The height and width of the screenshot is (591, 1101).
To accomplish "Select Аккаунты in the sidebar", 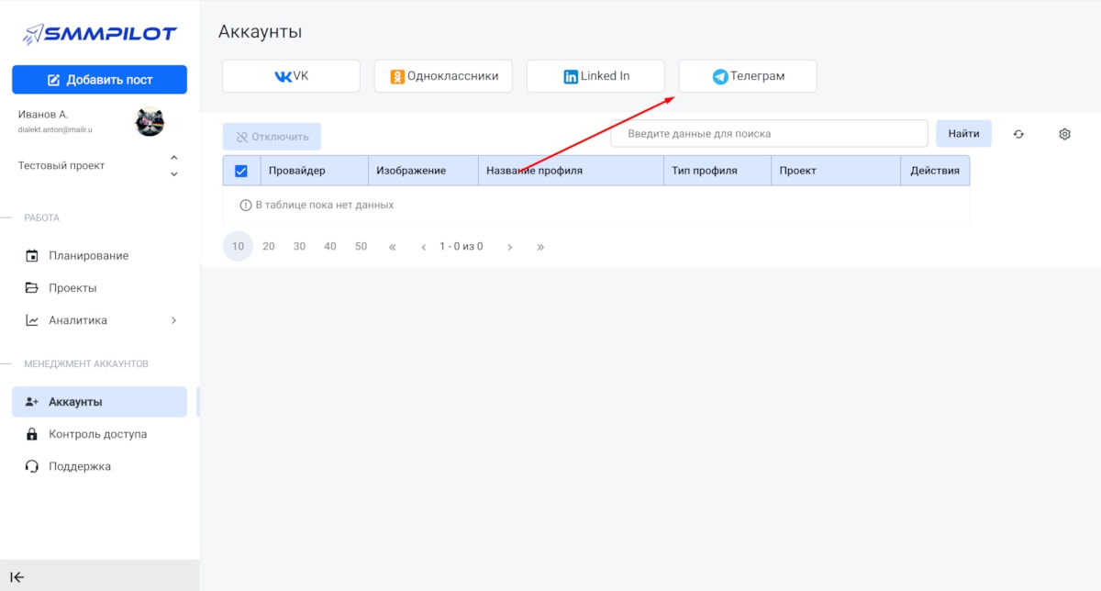I will coord(99,402).
